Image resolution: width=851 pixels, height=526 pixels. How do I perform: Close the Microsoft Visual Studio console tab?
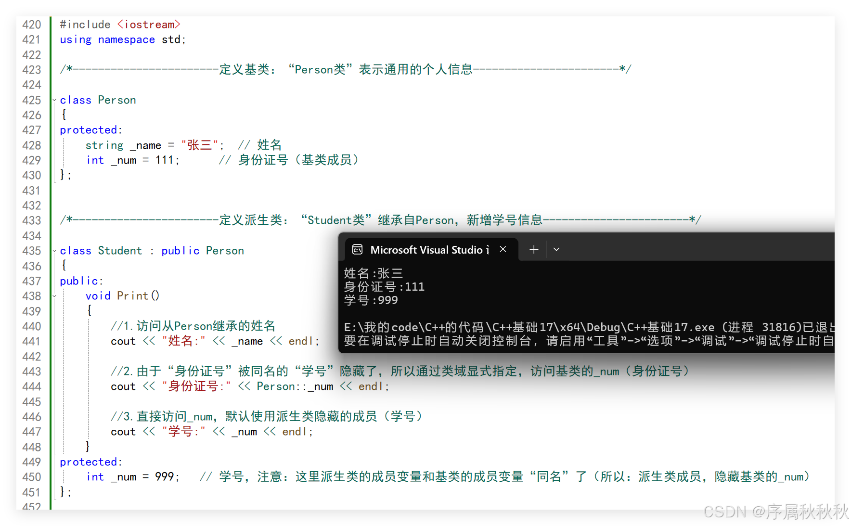point(503,249)
